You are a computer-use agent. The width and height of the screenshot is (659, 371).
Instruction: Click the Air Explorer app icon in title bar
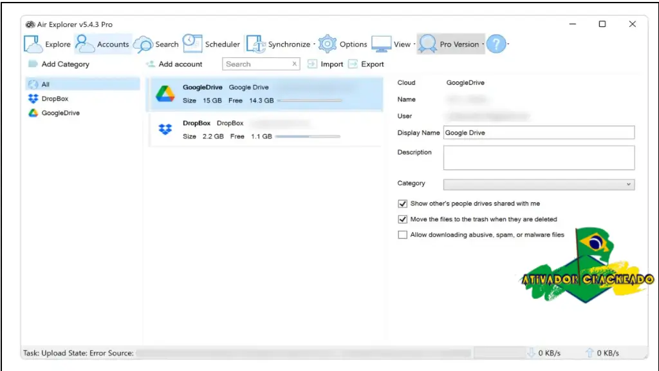[30, 24]
